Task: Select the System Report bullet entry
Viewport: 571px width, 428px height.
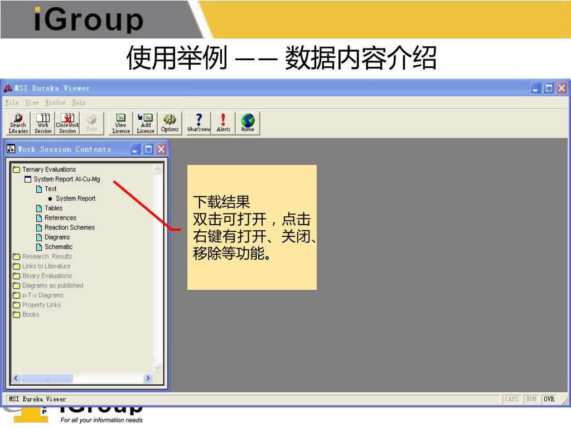Action: click(75, 198)
